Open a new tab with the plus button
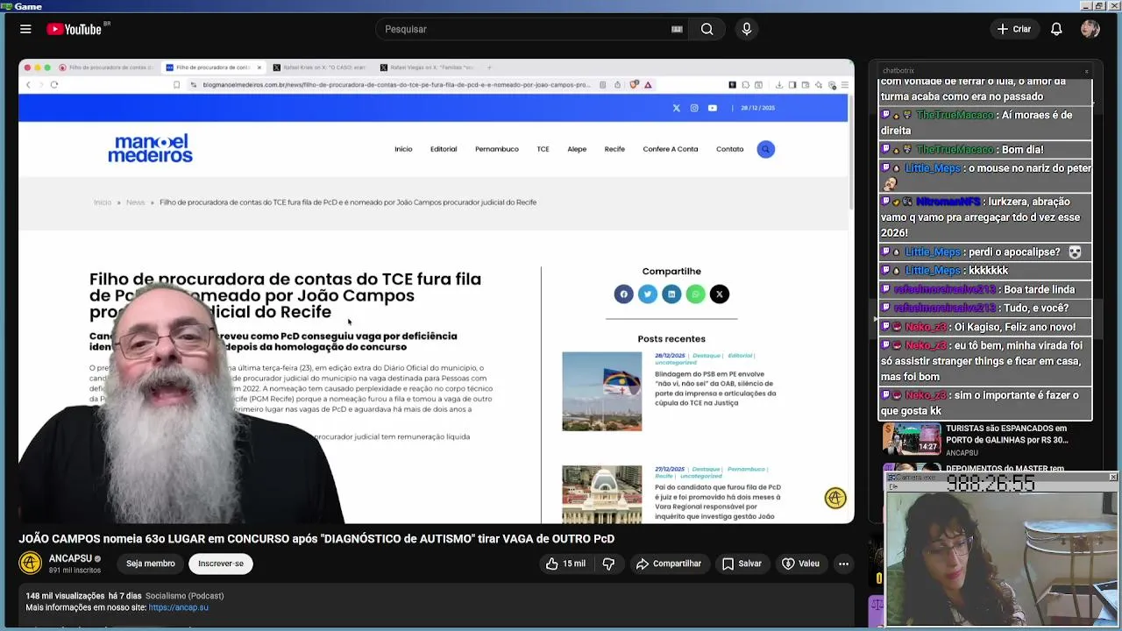This screenshot has height=631, width=1122. coord(489,67)
